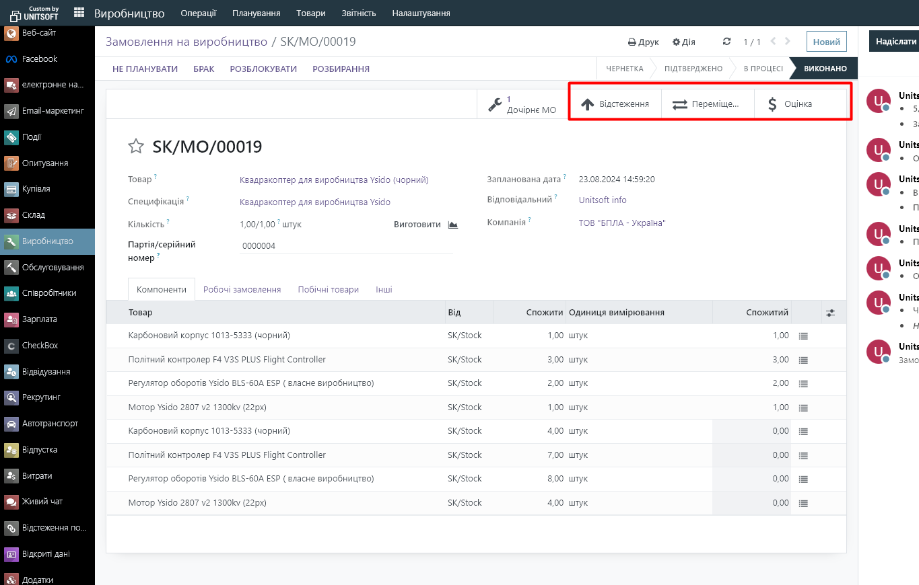Open CheckBox module in sidebar

coord(40,346)
